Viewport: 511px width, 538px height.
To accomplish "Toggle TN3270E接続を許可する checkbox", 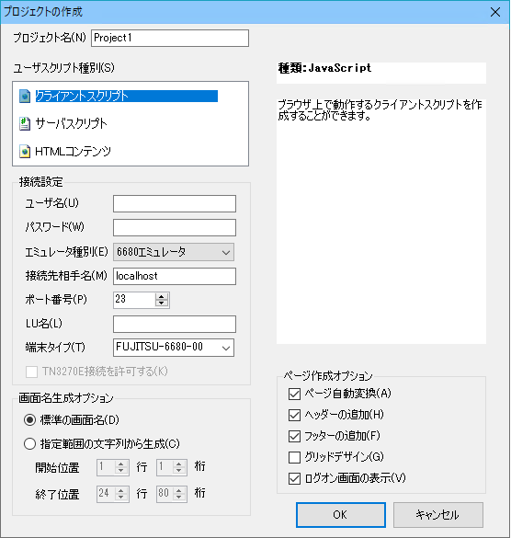I will coord(31,372).
